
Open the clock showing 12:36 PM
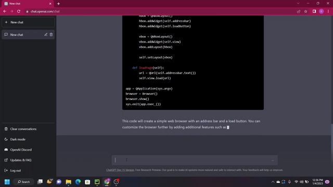click(317, 182)
